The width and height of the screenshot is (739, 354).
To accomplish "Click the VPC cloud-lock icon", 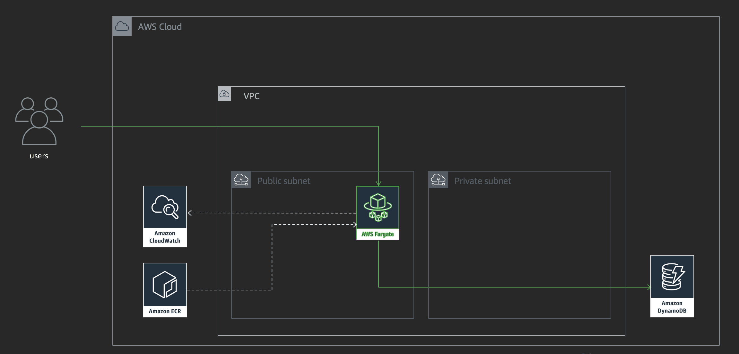I will click(224, 94).
